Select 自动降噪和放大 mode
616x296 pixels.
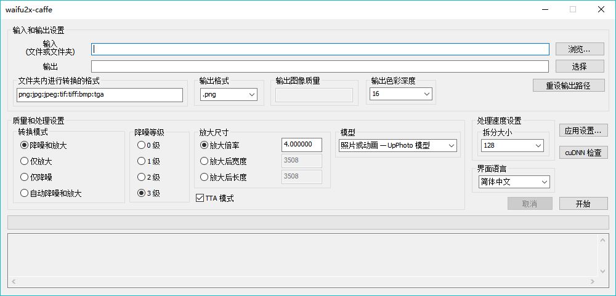[x=51, y=193]
